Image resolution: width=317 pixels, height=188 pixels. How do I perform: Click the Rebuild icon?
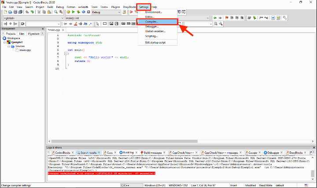[84, 12]
